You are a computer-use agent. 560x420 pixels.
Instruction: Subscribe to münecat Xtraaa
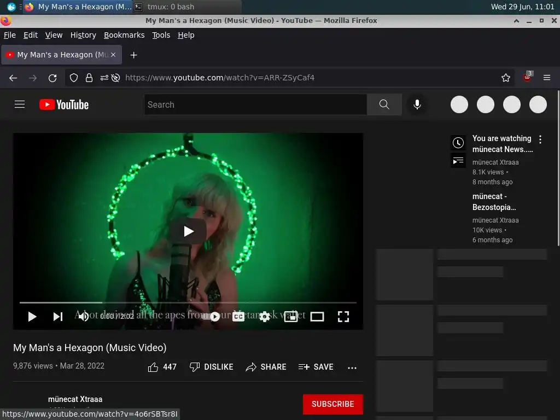click(x=333, y=404)
